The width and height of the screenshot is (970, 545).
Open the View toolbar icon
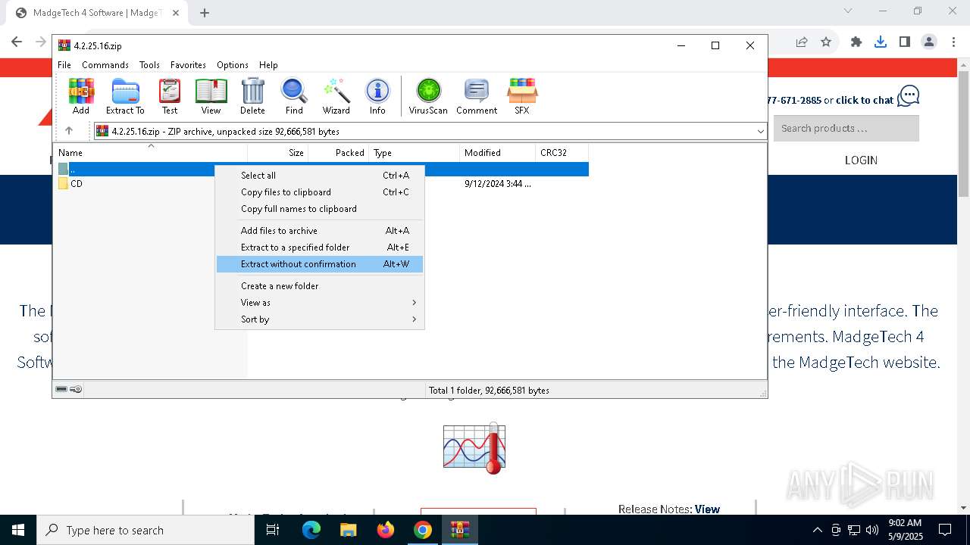coord(211,96)
